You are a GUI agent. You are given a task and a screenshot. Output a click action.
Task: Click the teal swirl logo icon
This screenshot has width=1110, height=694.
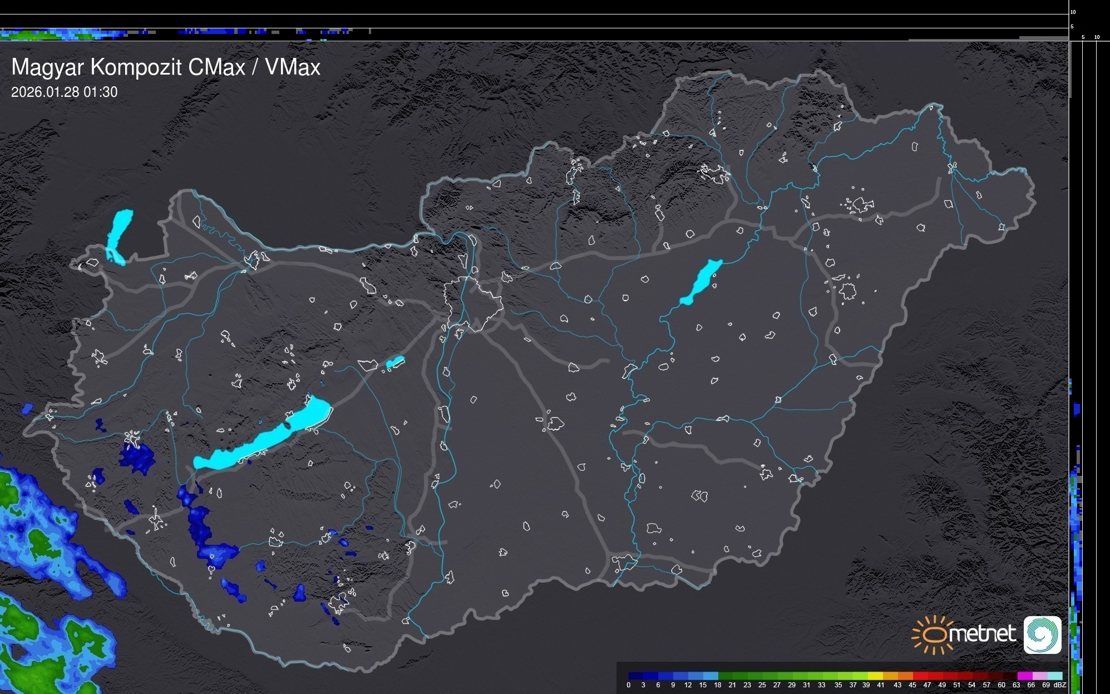pyautogui.click(x=1042, y=634)
